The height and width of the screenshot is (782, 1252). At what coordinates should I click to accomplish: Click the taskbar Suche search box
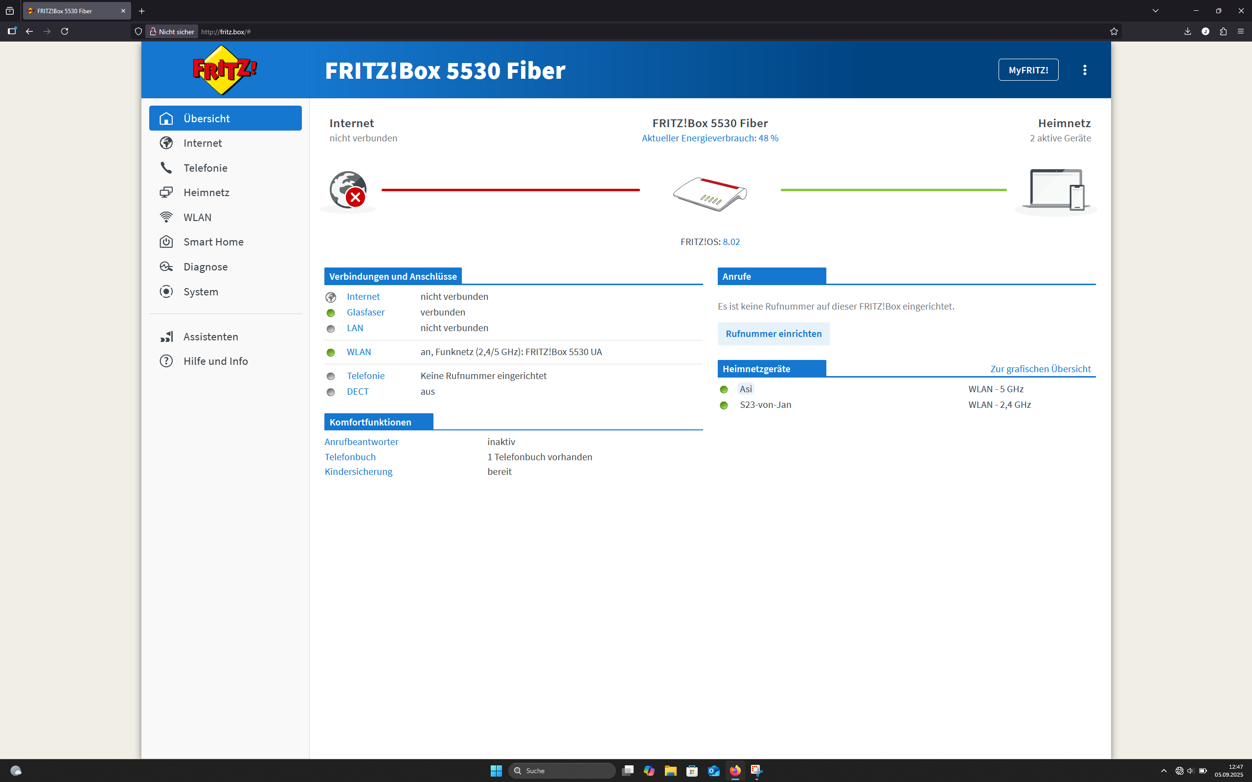[562, 771]
